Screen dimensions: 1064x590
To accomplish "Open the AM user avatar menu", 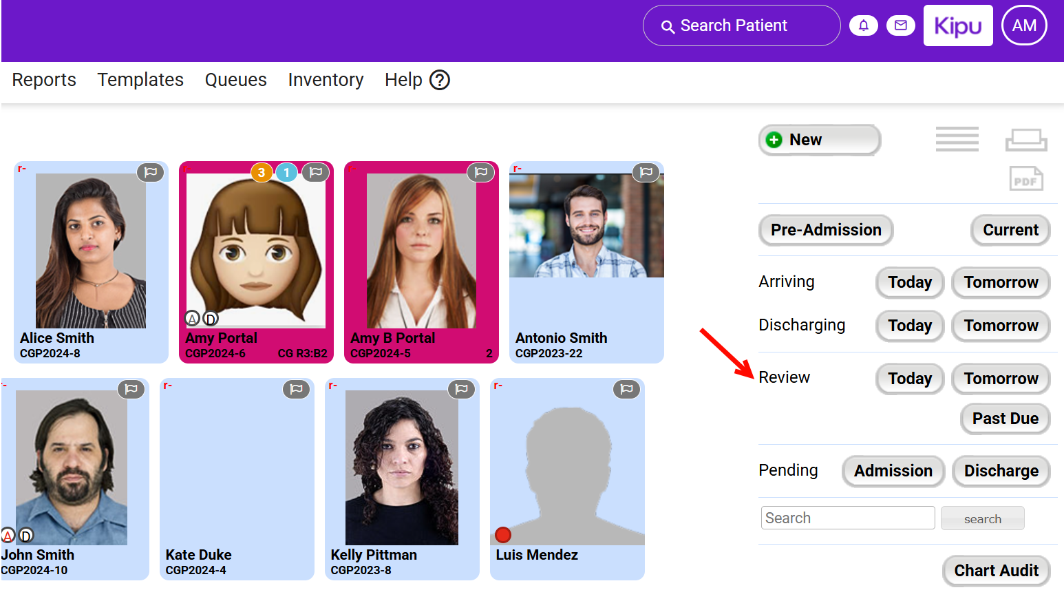I will [1023, 25].
